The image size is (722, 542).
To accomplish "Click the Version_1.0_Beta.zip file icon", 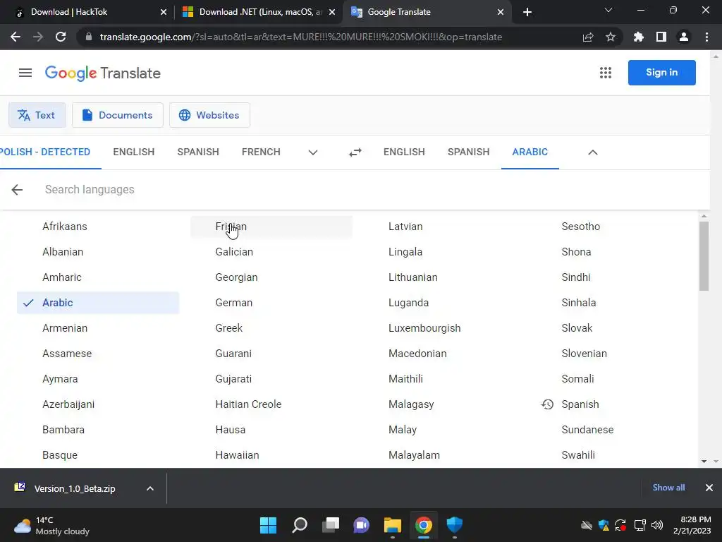I will click(x=20, y=488).
